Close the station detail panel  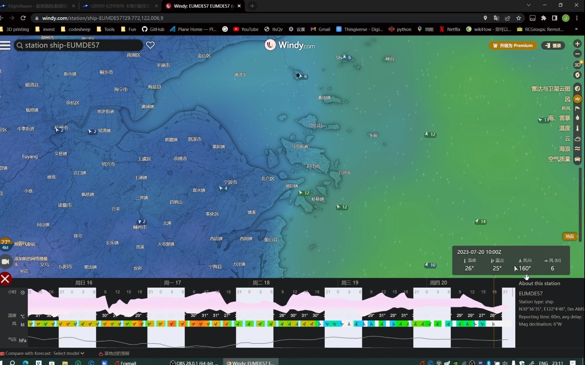[x=5, y=279]
